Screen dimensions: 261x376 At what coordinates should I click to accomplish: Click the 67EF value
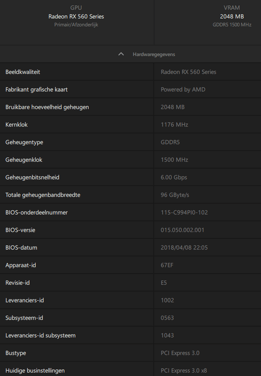tap(167, 265)
